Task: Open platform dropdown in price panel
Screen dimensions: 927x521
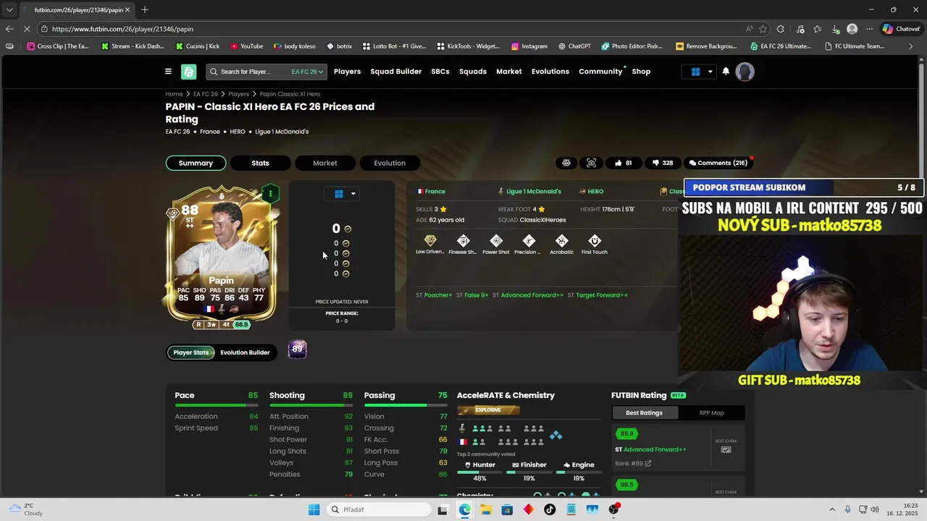Action: tap(342, 194)
